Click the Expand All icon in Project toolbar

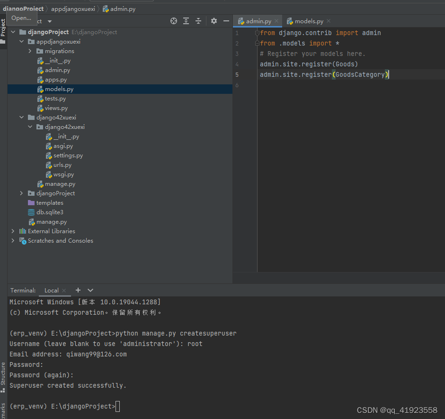[186, 21]
